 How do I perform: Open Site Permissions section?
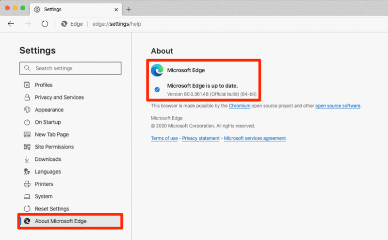pyautogui.click(x=54, y=147)
